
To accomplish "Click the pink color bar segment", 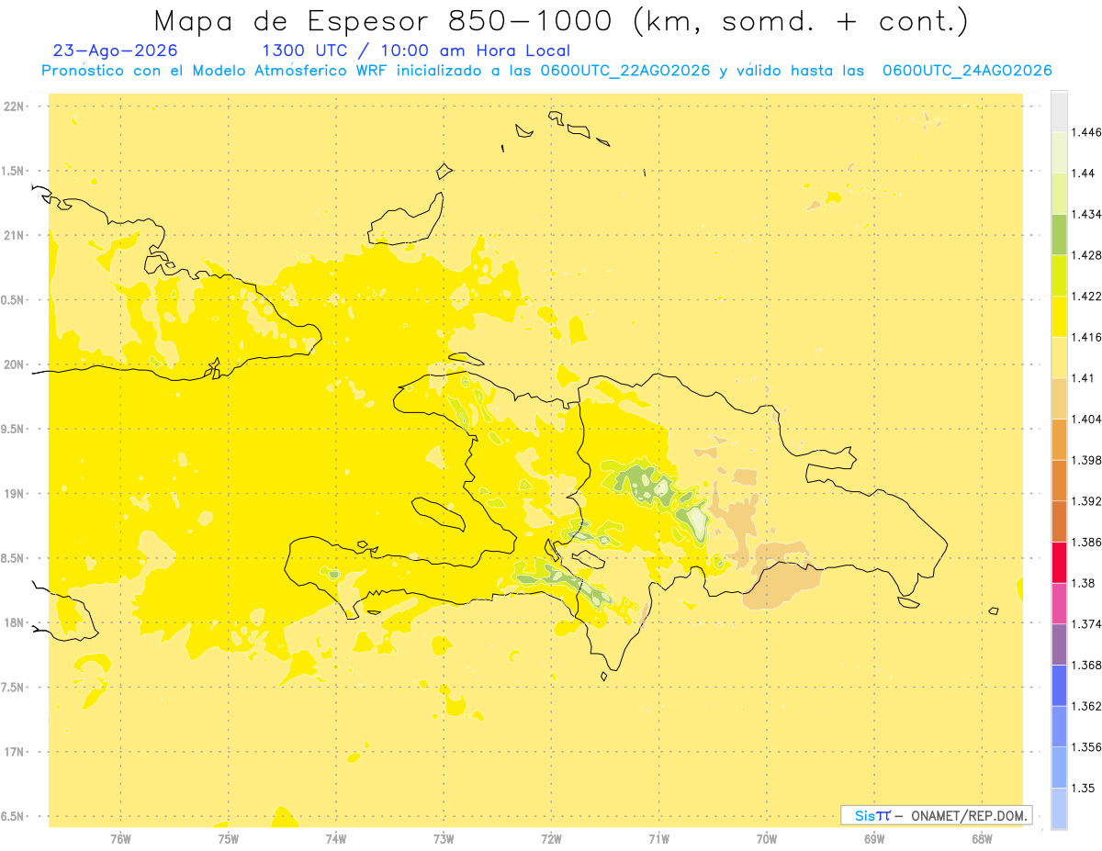I will [x=1059, y=603].
